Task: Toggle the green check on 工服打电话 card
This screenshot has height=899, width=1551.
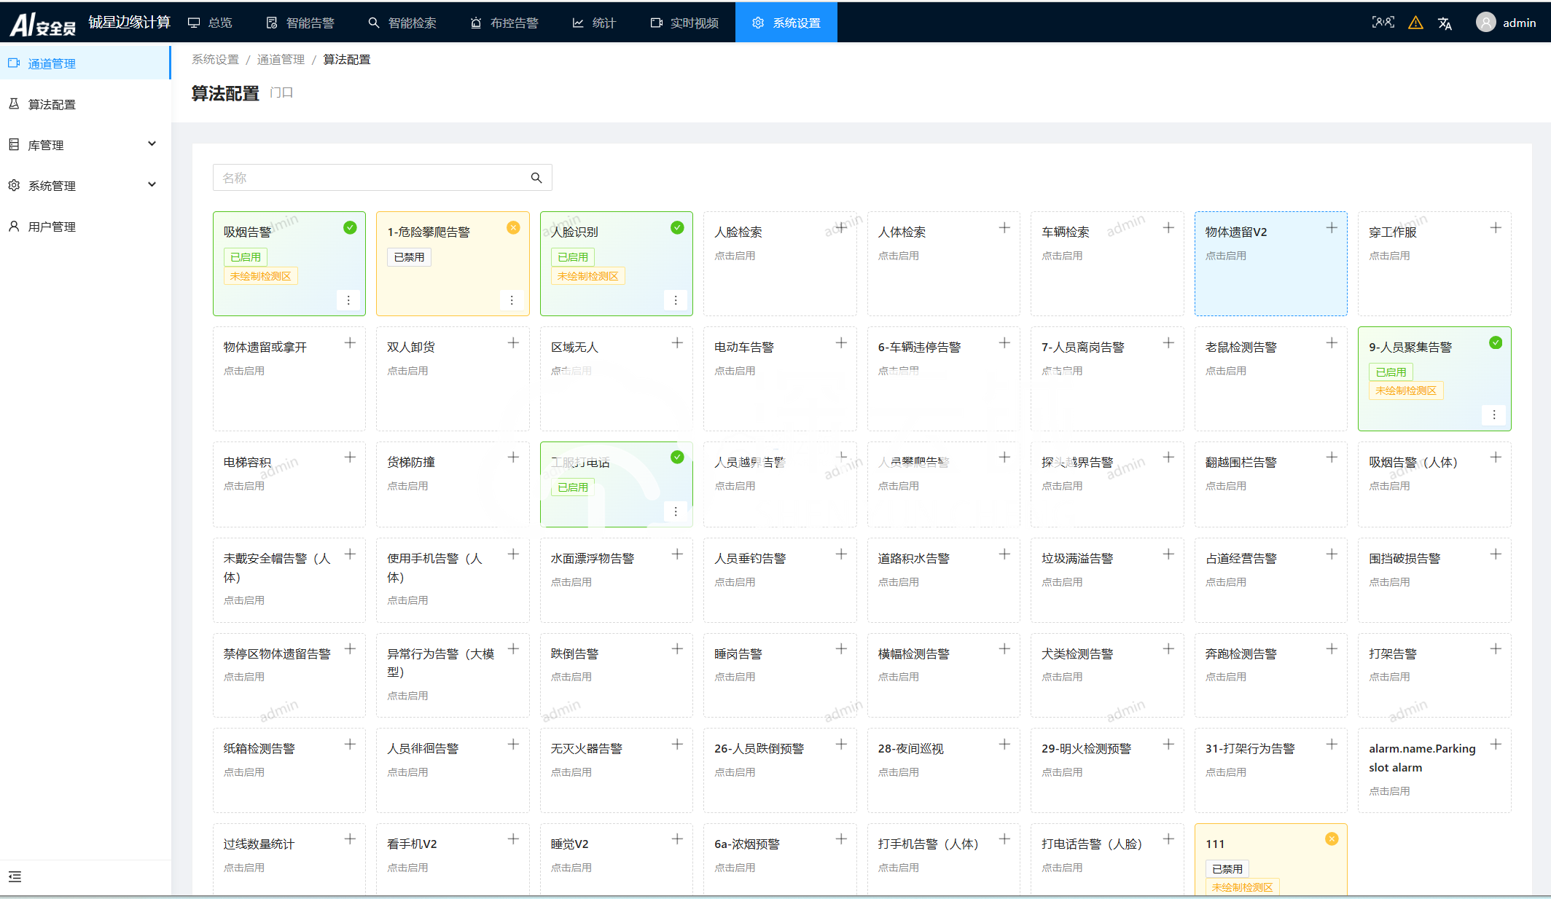Action: click(x=677, y=457)
